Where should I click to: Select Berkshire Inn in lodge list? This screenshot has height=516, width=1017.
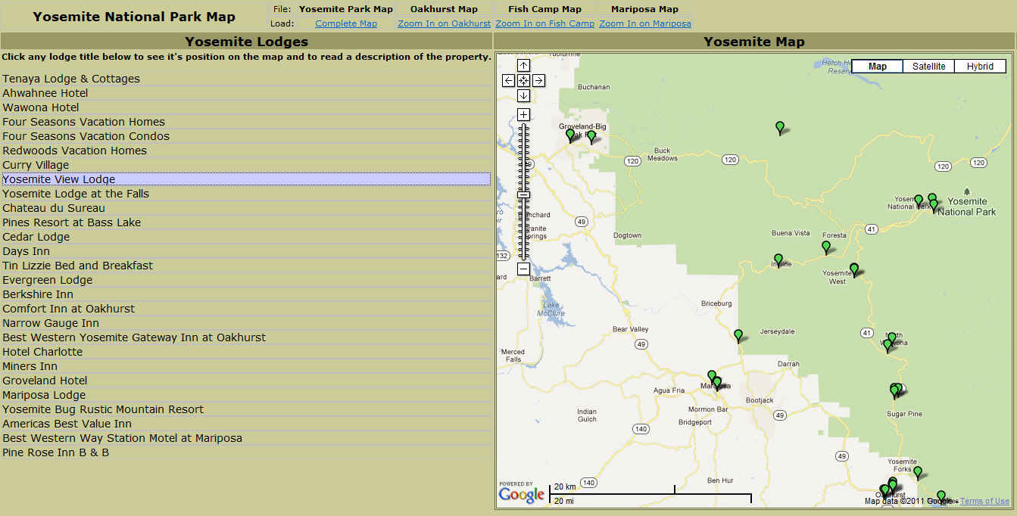pyautogui.click(x=246, y=294)
